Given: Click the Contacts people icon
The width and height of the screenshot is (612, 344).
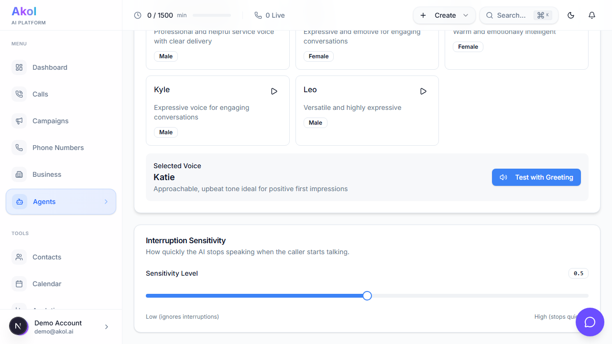Looking at the screenshot, I should point(19,257).
